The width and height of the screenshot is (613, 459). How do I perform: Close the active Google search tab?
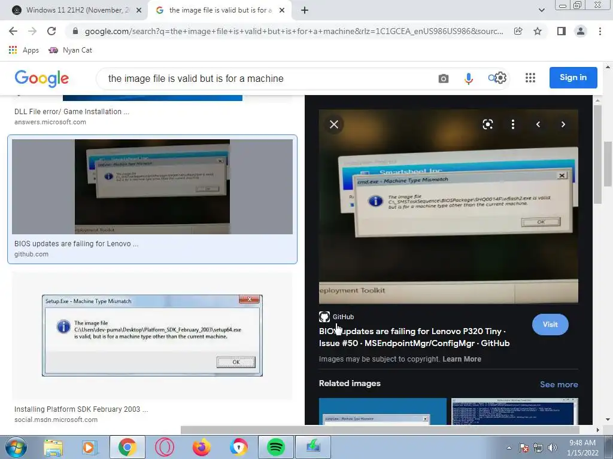tap(282, 11)
